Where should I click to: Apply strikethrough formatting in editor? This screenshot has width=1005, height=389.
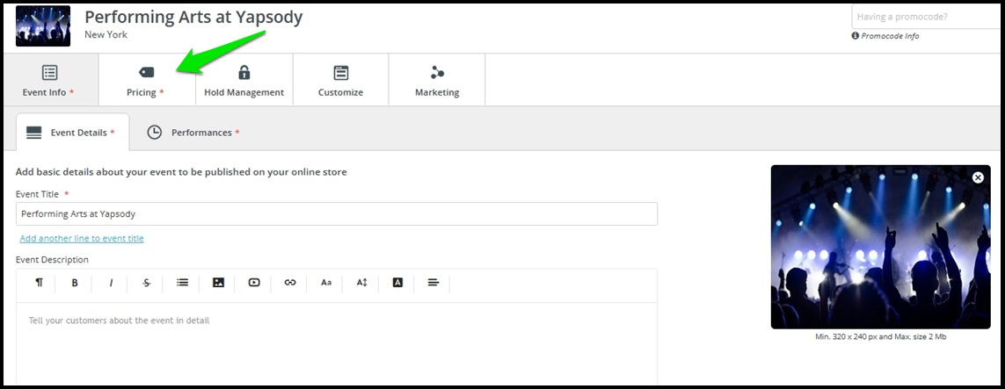point(147,282)
